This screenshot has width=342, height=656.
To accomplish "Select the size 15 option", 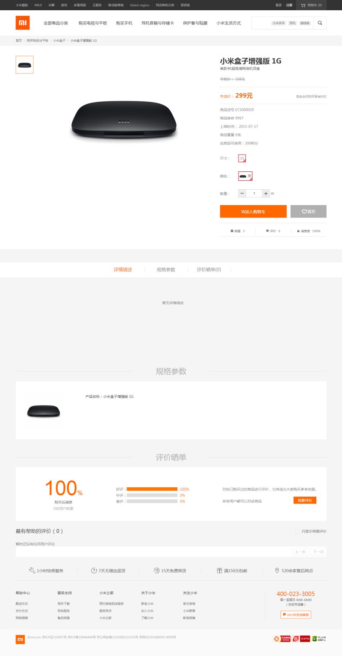I will coord(242,158).
